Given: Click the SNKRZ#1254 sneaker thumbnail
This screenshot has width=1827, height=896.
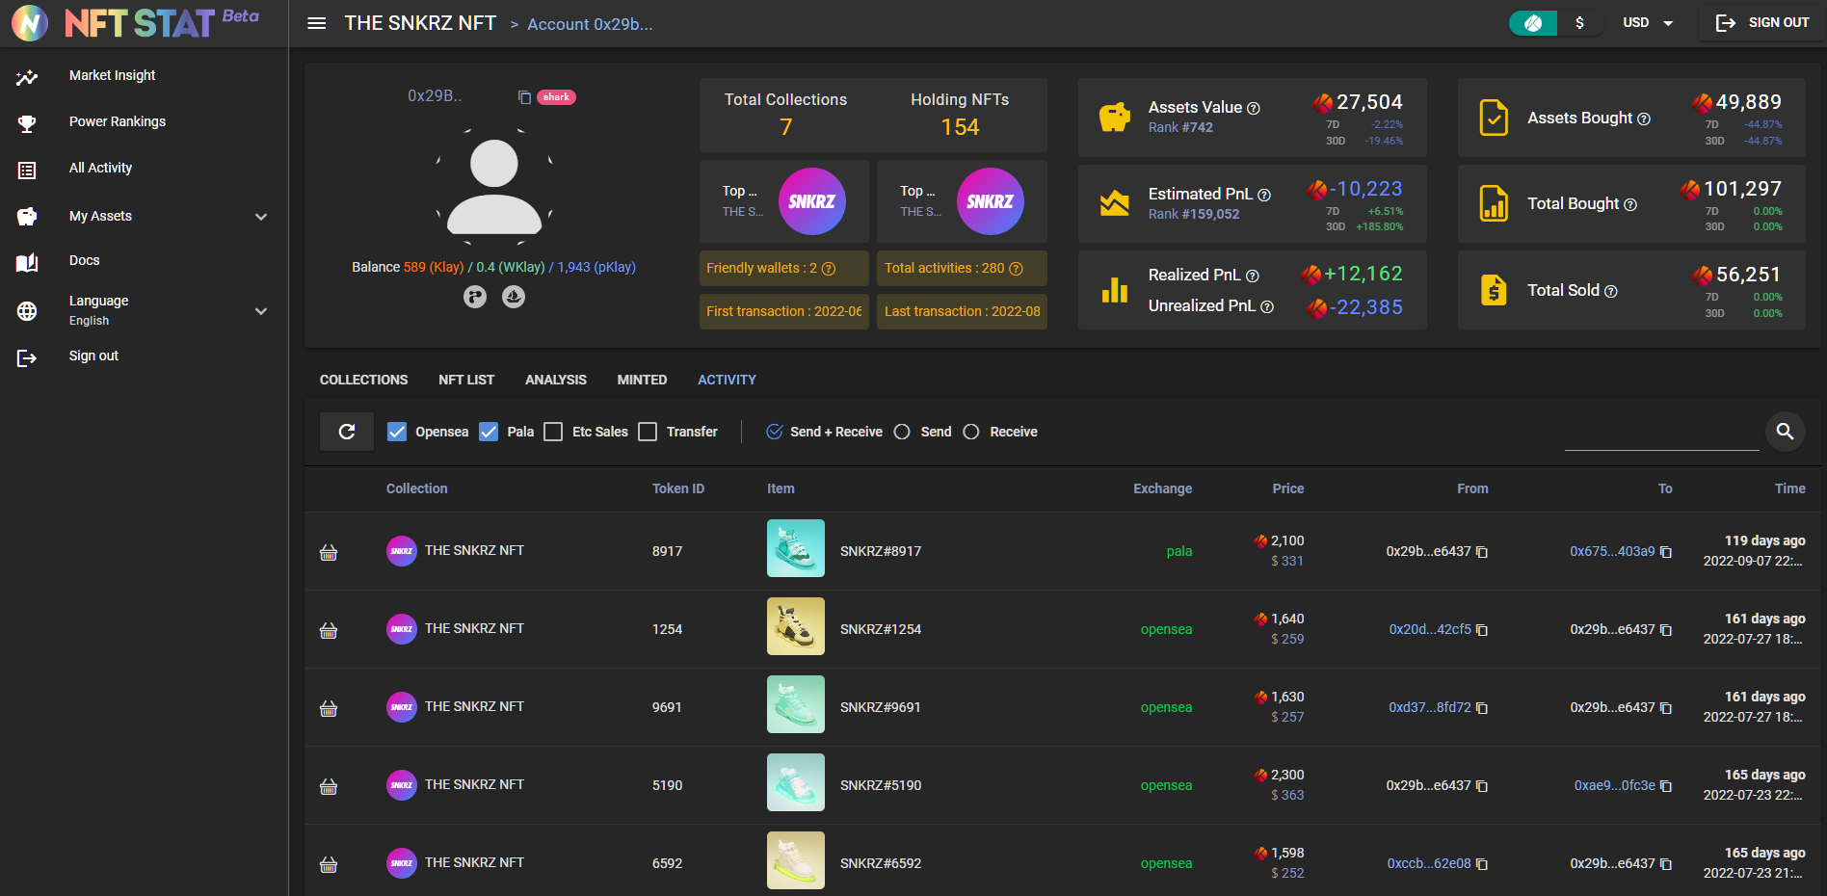Looking at the screenshot, I should pyautogui.click(x=796, y=626).
